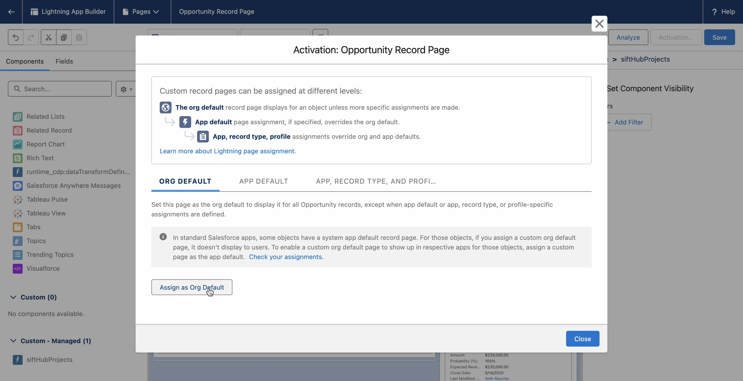Collapse the Custom - Managed section

13,341
